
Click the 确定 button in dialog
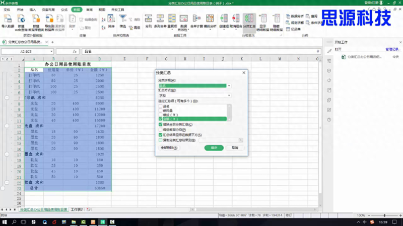214,148
